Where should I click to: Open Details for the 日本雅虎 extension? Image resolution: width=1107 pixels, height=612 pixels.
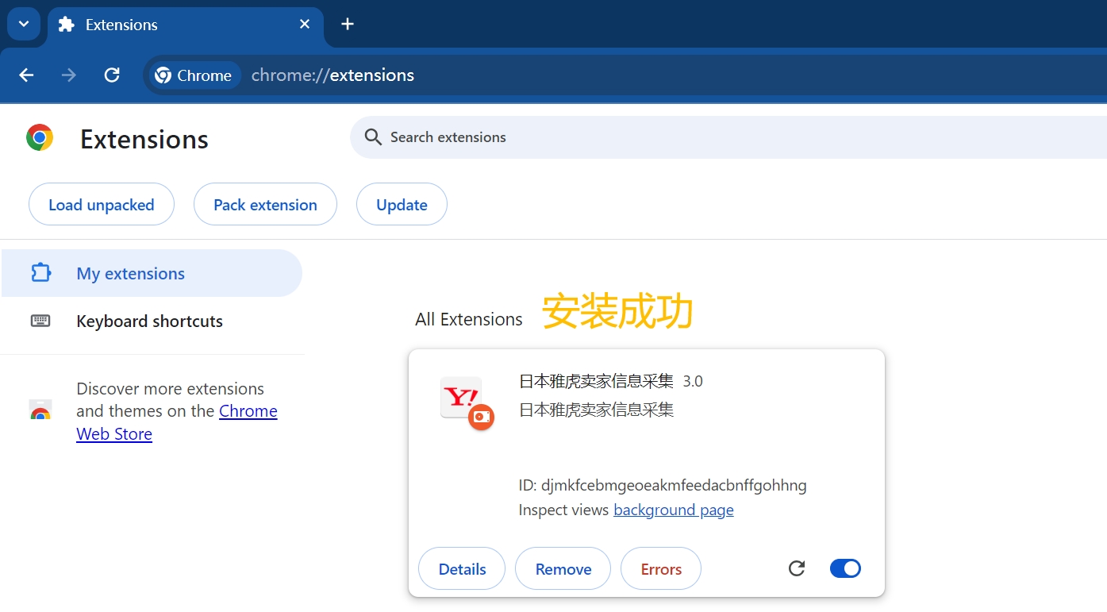click(x=462, y=568)
